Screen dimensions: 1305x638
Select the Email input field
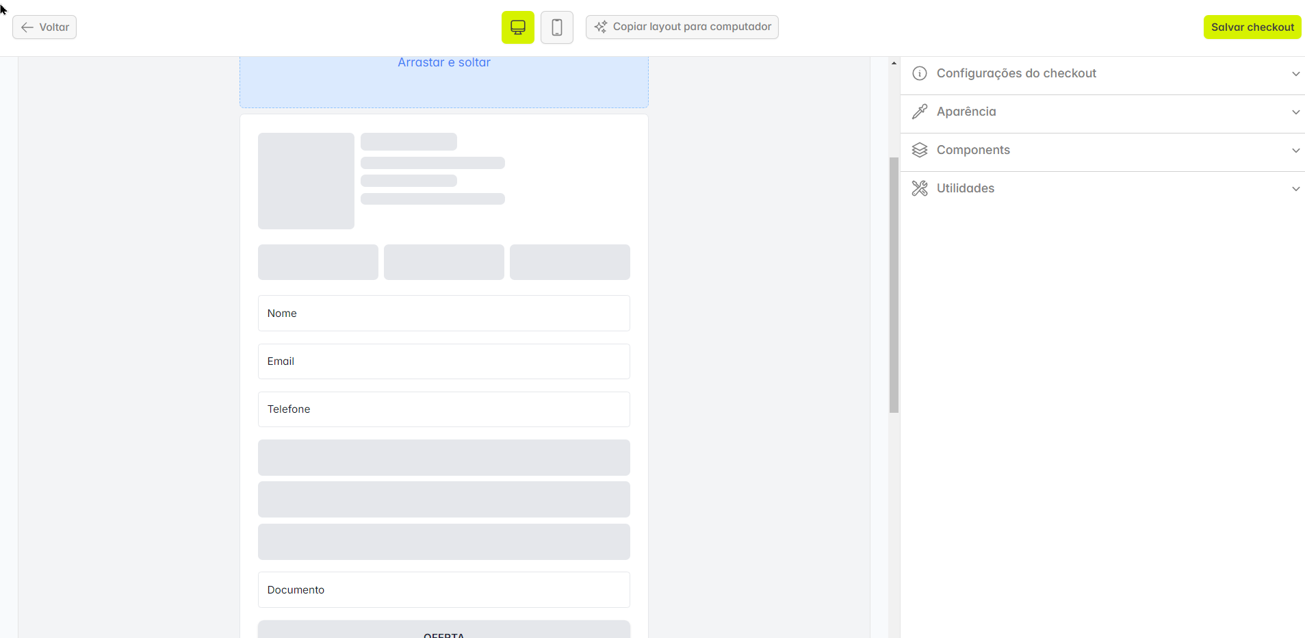tap(443, 361)
